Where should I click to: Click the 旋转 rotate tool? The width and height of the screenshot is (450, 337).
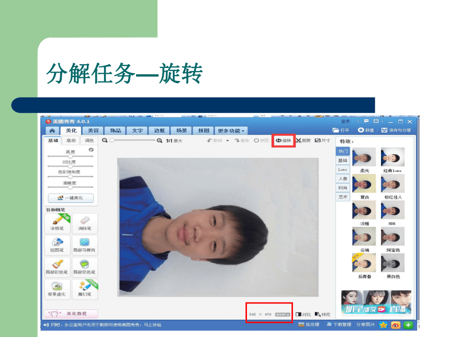coord(283,141)
